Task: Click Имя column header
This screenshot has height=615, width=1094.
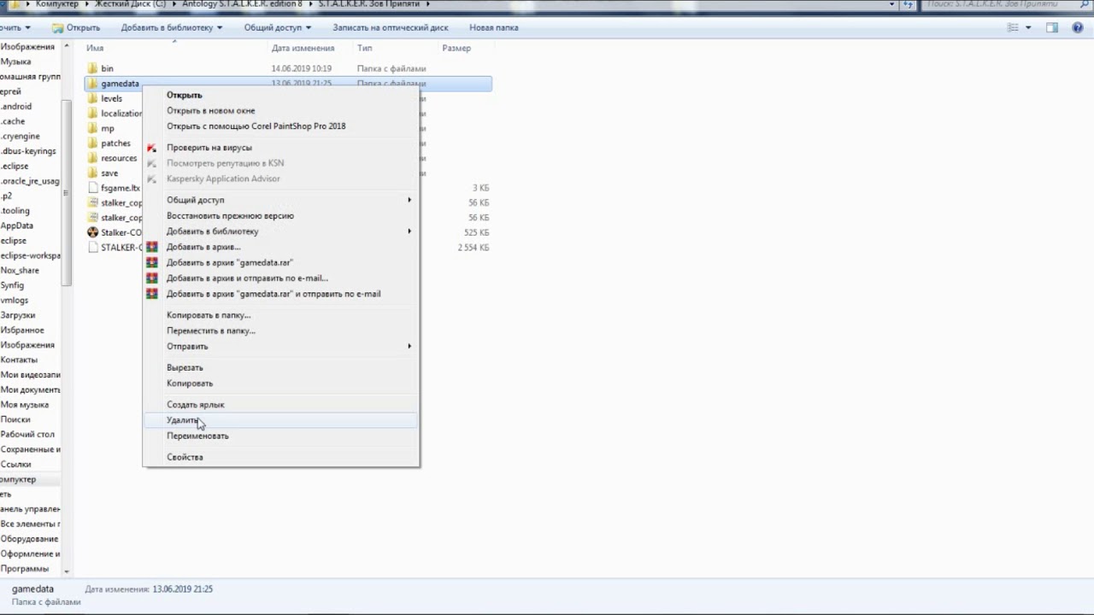Action: [x=95, y=48]
